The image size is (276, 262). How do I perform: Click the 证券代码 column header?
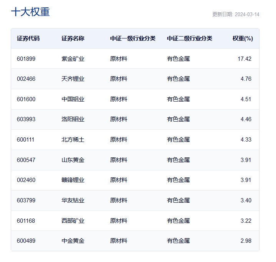click(28, 38)
